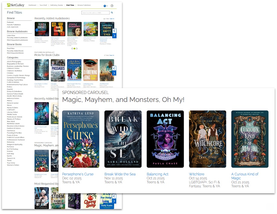Click Balancing Act title link
This screenshot has height=214, width=277.
point(158,174)
